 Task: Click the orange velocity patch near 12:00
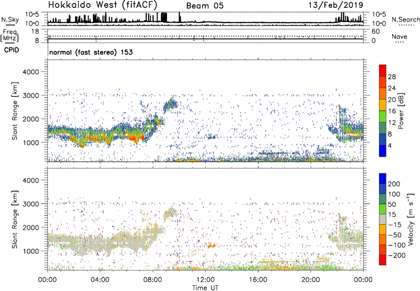click(212, 245)
